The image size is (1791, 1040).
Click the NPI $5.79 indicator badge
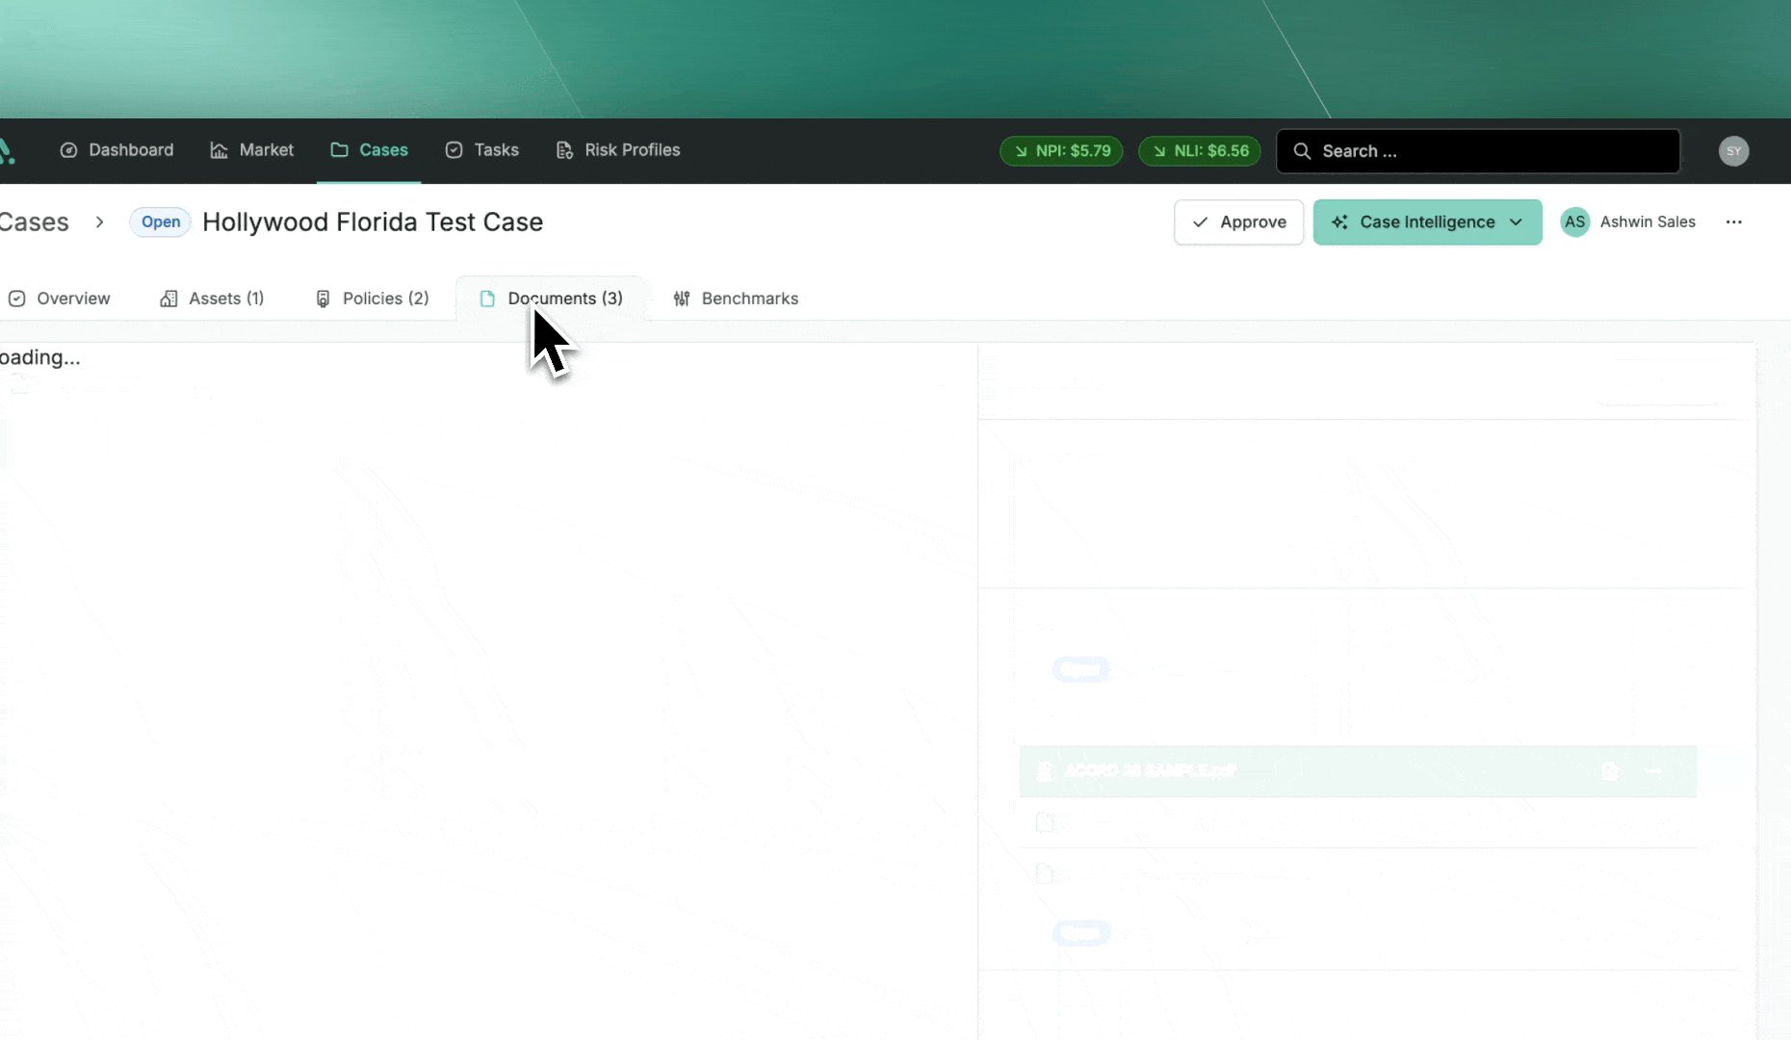pyautogui.click(x=1061, y=151)
